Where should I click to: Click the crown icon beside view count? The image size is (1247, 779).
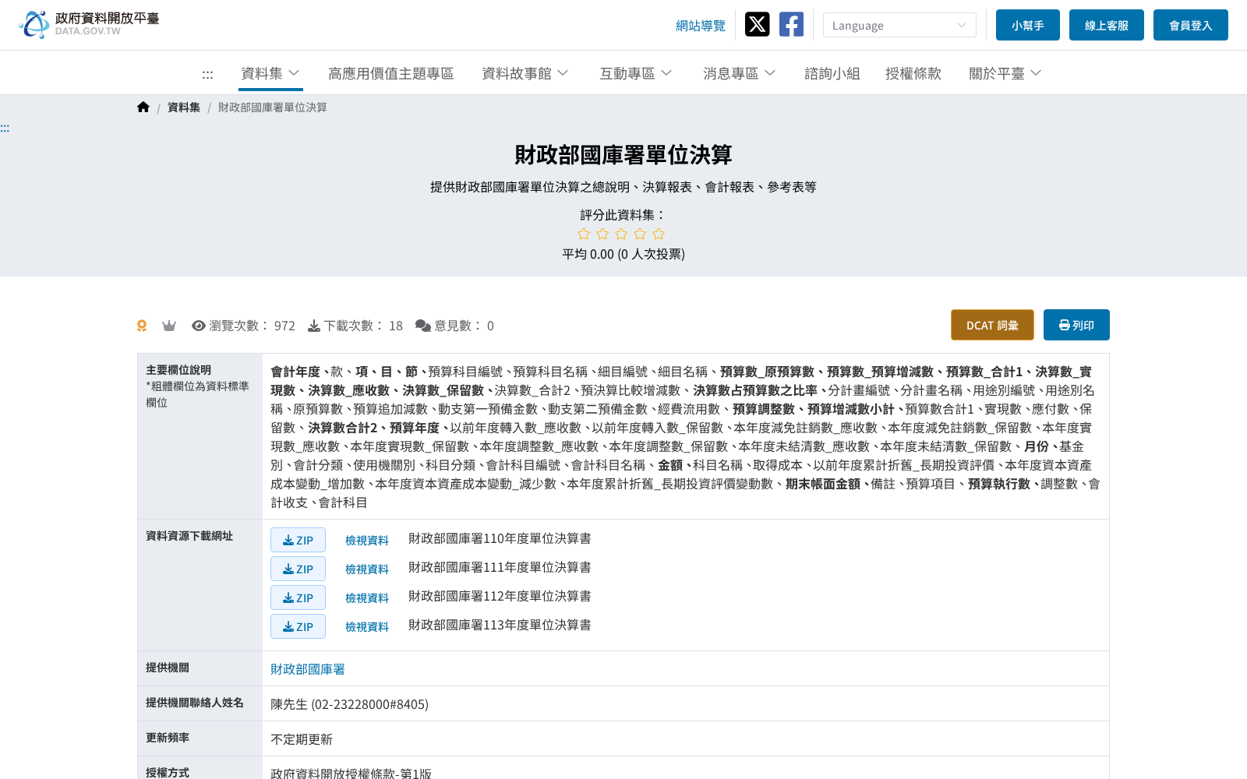169,326
